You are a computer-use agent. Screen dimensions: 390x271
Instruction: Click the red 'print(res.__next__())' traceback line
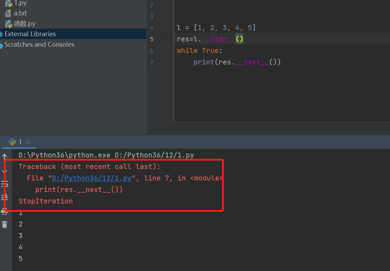pyautogui.click(x=79, y=189)
